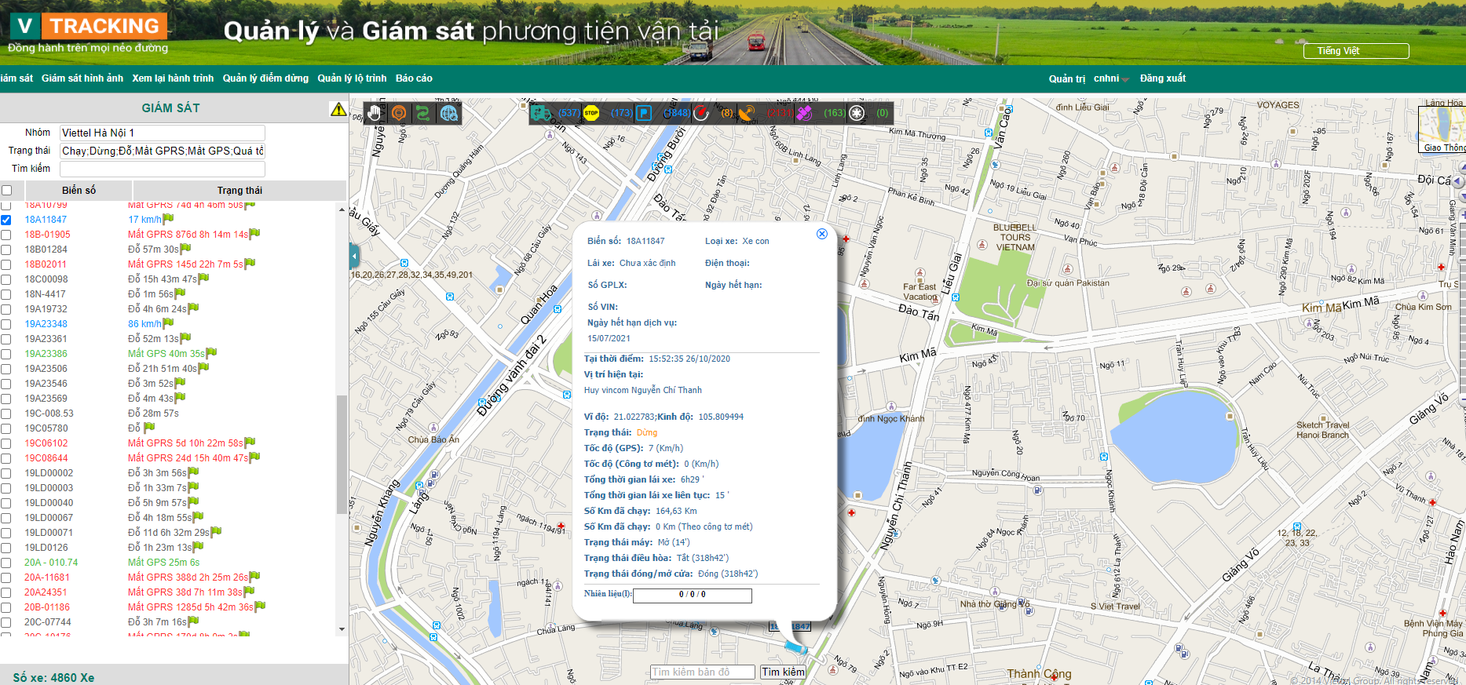Viewport: 1466px width, 685px height.
Task: Expand the Tiếng Việt language selector
Action: [x=1356, y=51]
